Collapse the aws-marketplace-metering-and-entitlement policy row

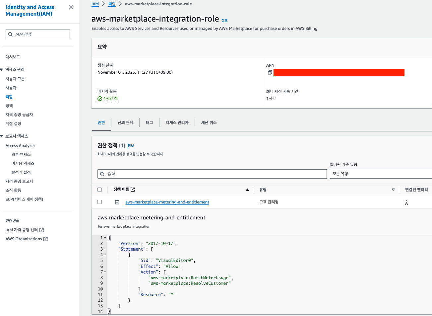(x=117, y=202)
